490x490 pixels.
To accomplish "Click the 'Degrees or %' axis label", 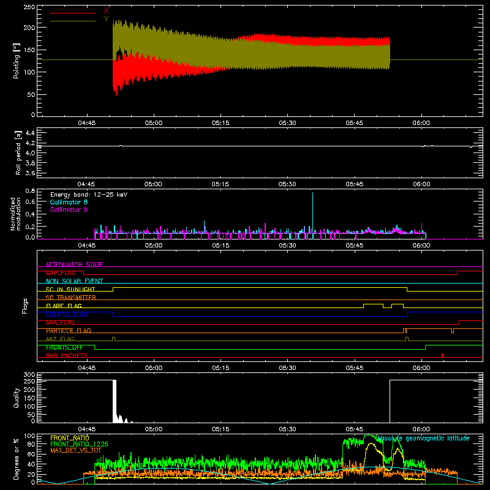I will [x=16, y=459].
